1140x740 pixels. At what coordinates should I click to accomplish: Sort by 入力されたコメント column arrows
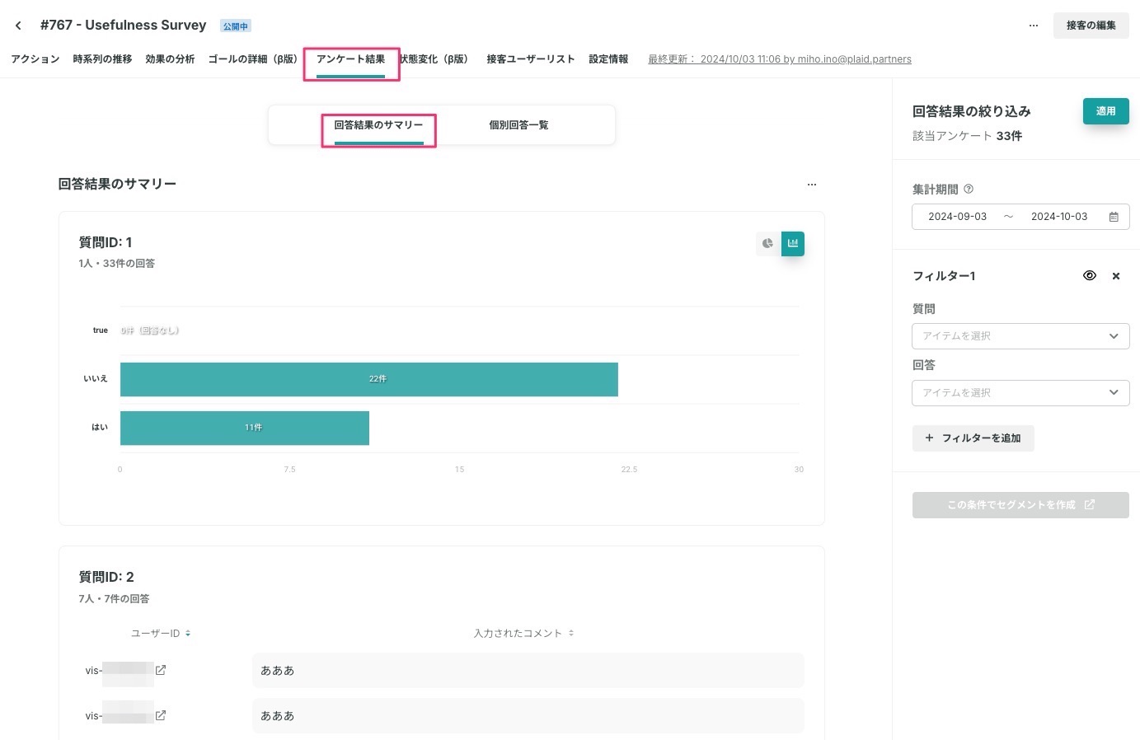571,634
